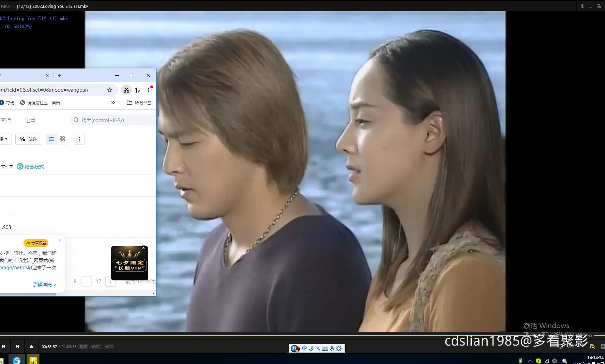
Task: Click the scissors extension icon in browser
Action: click(x=126, y=90)
